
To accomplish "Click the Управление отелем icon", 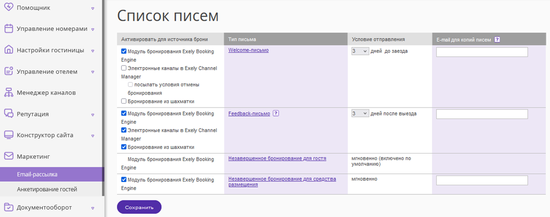I will 9,71.
